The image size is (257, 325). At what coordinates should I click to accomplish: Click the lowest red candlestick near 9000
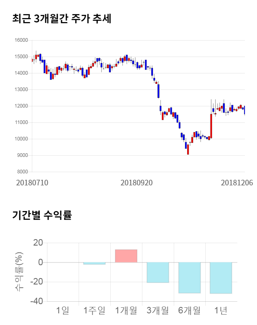click(188, 149)
